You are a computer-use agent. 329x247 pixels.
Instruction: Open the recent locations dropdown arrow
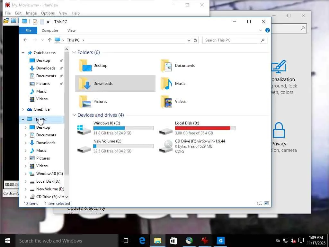pyautogui.click(x=43, y=40)
